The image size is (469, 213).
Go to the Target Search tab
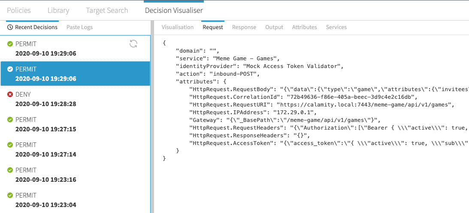pyautogui.click(x=107, y=10)
